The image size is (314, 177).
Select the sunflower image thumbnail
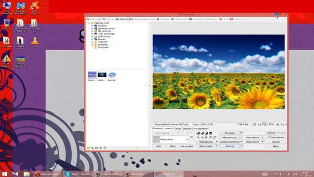click(92, 76)
